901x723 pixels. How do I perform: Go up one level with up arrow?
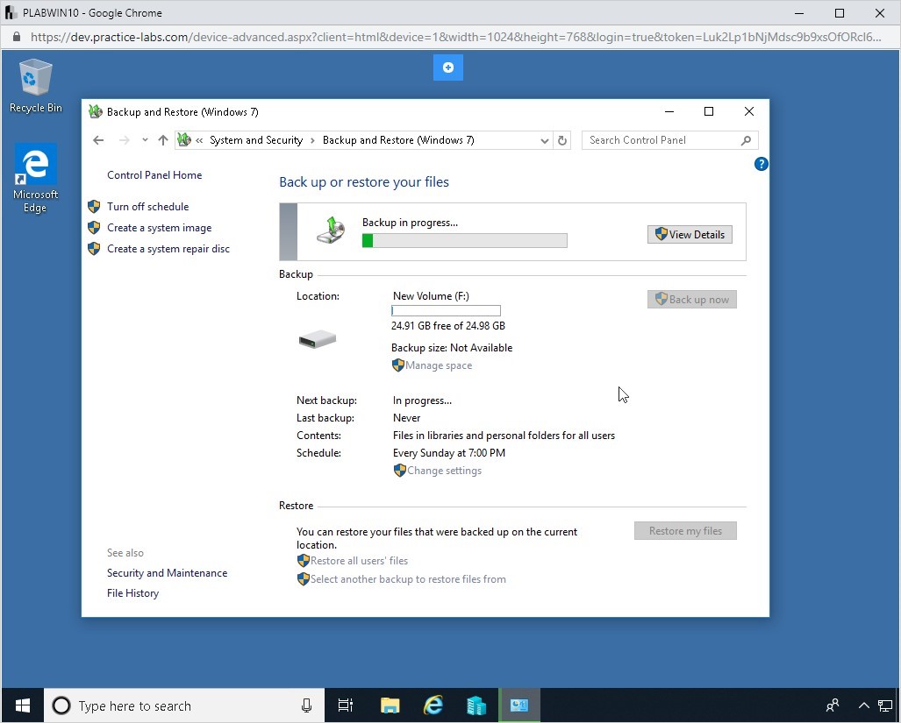[163, 140]
